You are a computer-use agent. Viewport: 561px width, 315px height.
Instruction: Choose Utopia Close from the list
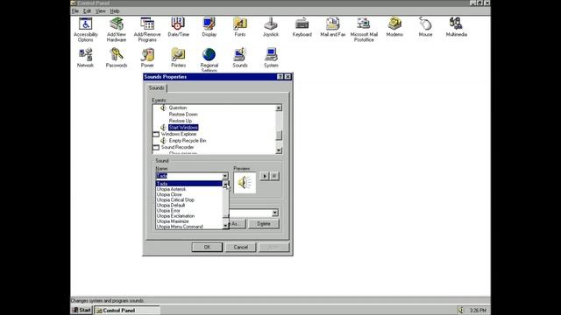[x=189, y=194]
